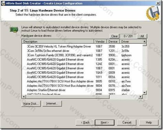Select all drivers with the All button
Viewport: 163px width, 130px height.
pos(142,36)
